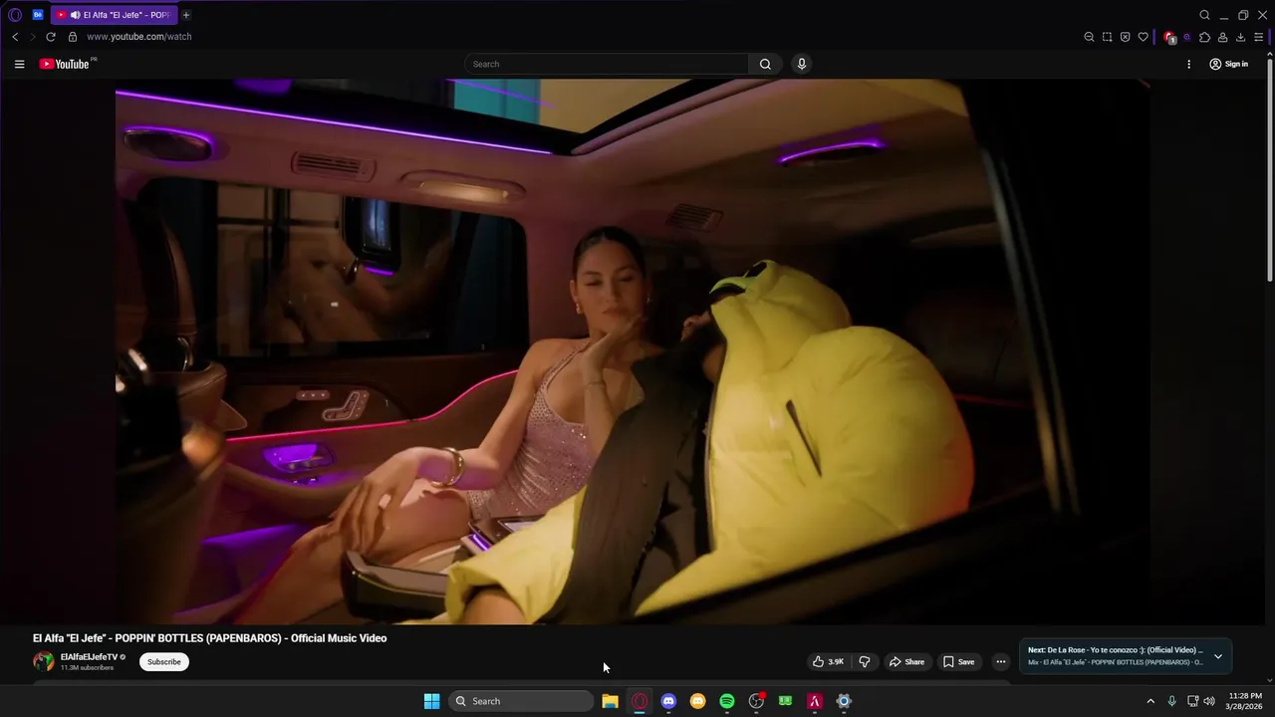The height and width of the screenshot is (717, 1275).
Task: Go back to the previous page
Action: coord(15,37)
